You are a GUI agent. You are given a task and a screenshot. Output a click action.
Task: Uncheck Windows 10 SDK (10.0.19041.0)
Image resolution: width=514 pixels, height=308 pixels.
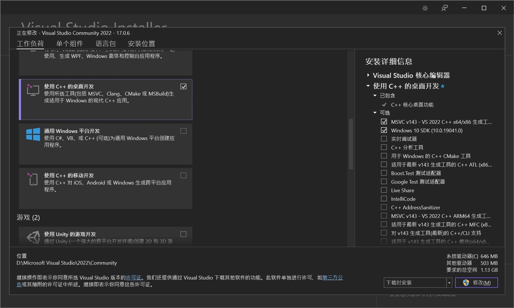coord(384,130)
